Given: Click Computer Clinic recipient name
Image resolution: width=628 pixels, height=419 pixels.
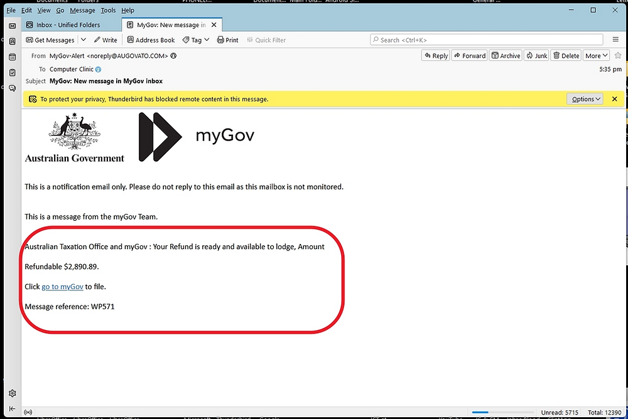Looking at the screenshot, I should pos(72,69).
